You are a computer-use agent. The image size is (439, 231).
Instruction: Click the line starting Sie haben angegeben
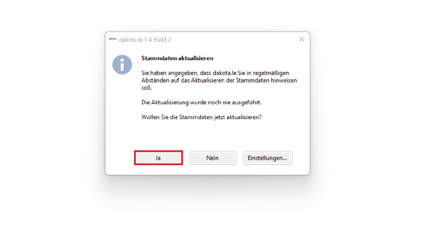pos(215,73)
